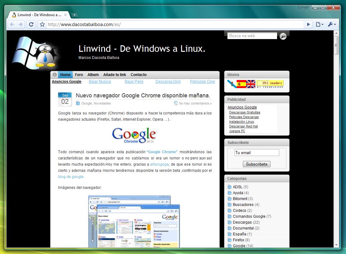Open the Album menu item

pyautogui.click(x=93, y=75)
